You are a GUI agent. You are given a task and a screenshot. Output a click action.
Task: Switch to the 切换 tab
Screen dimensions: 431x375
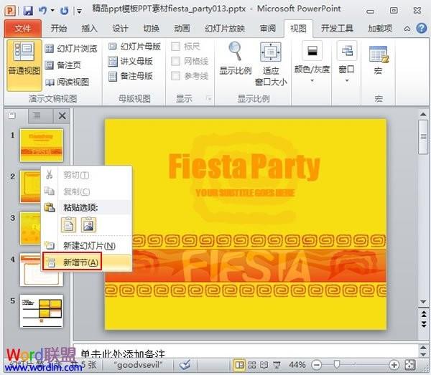(151, 29)
